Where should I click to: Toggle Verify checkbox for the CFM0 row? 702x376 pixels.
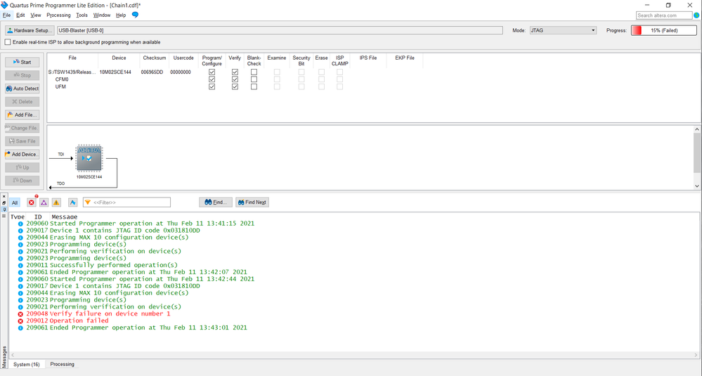(235, 79)
